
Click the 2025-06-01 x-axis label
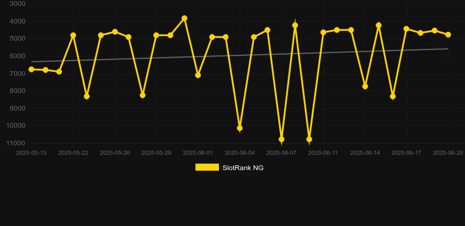click(198, 153)
